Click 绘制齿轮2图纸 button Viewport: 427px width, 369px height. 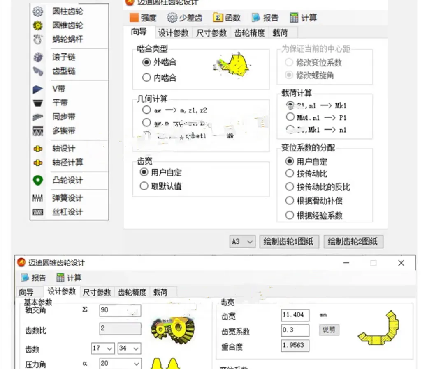(x=353, y=242)
